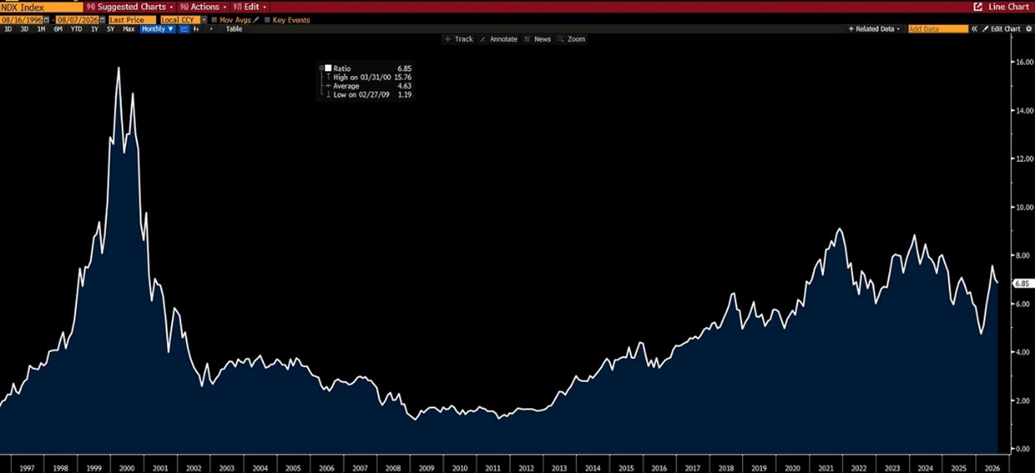Open chart settings gear icon
1035x473 pixels.
1028,29
